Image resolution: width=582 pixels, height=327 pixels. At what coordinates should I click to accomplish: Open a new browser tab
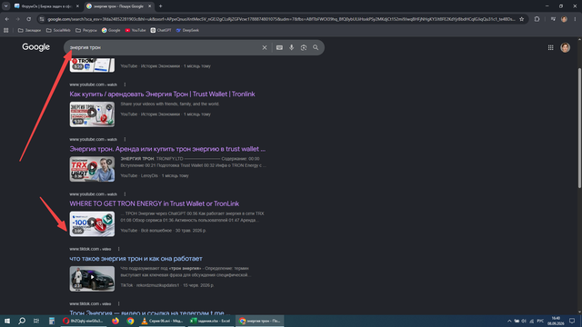pyautogui.click(x=160, y=6)
